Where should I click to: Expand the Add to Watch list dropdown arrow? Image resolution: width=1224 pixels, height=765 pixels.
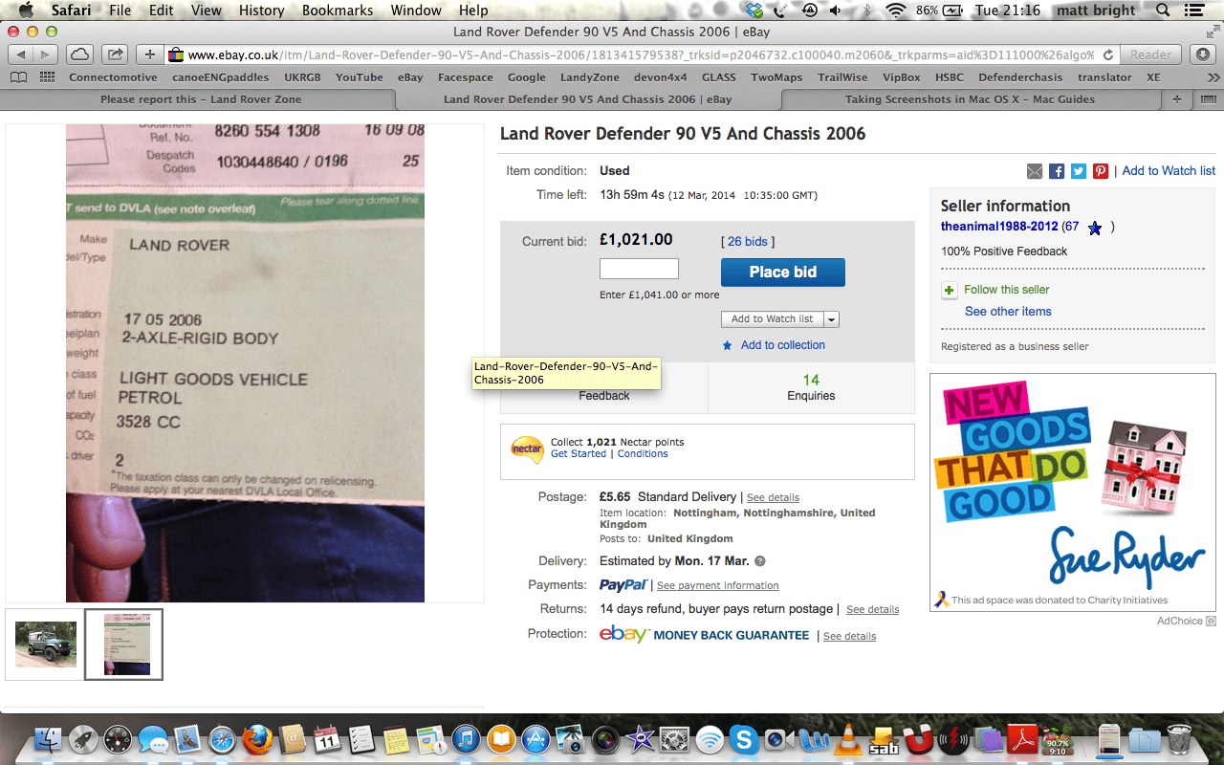point(831,319)
